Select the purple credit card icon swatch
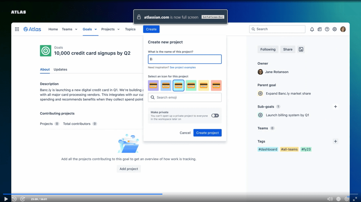The height and width of the screenshot is (202, 361). (x=153, y=85)
